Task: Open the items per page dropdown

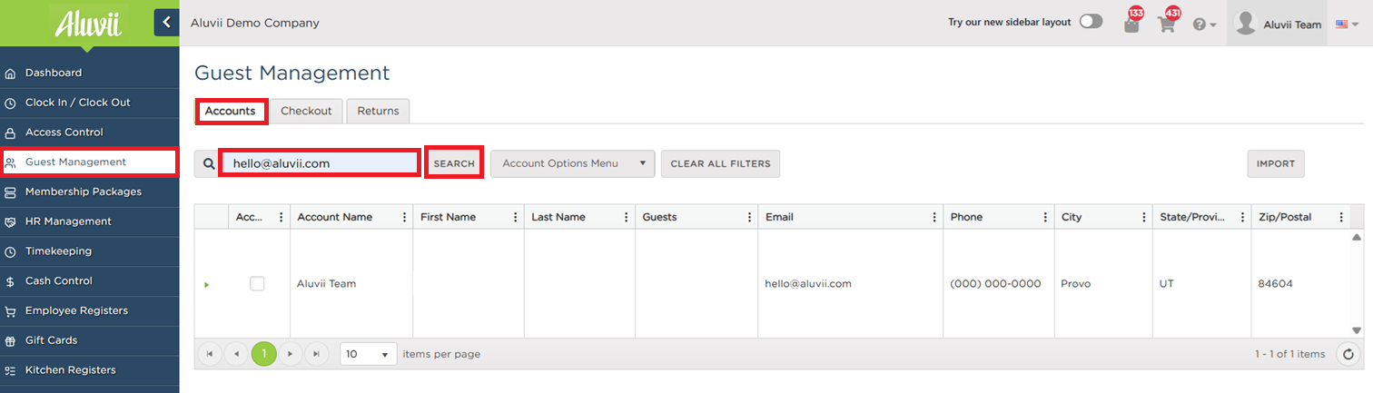Action: coord(369,354)
